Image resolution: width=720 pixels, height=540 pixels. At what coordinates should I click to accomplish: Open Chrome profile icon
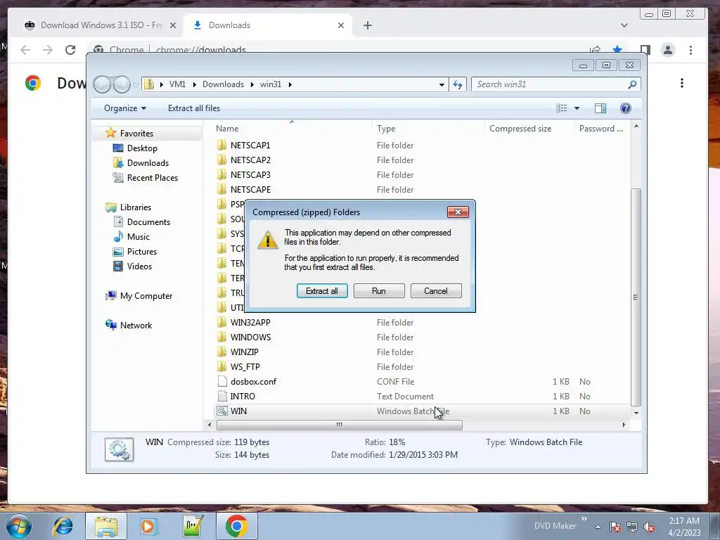click(668, 50)
